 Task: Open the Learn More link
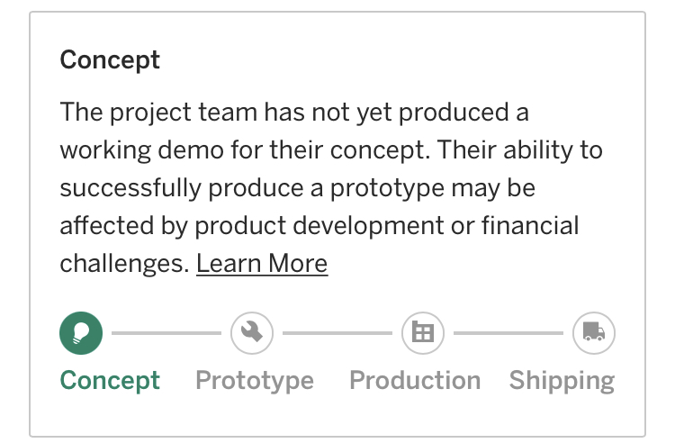coord(262,264)
